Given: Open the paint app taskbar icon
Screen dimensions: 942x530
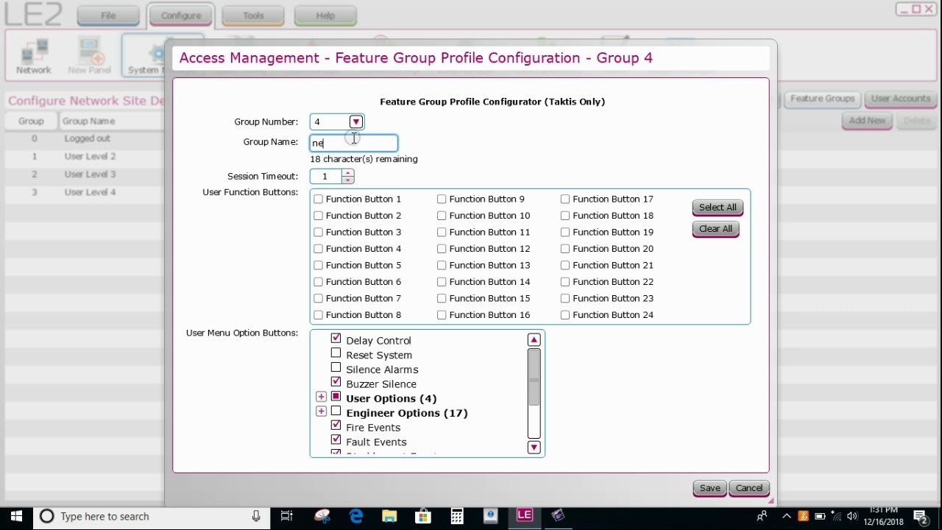Looking at the screenshot, I should [x=322, y=516].
